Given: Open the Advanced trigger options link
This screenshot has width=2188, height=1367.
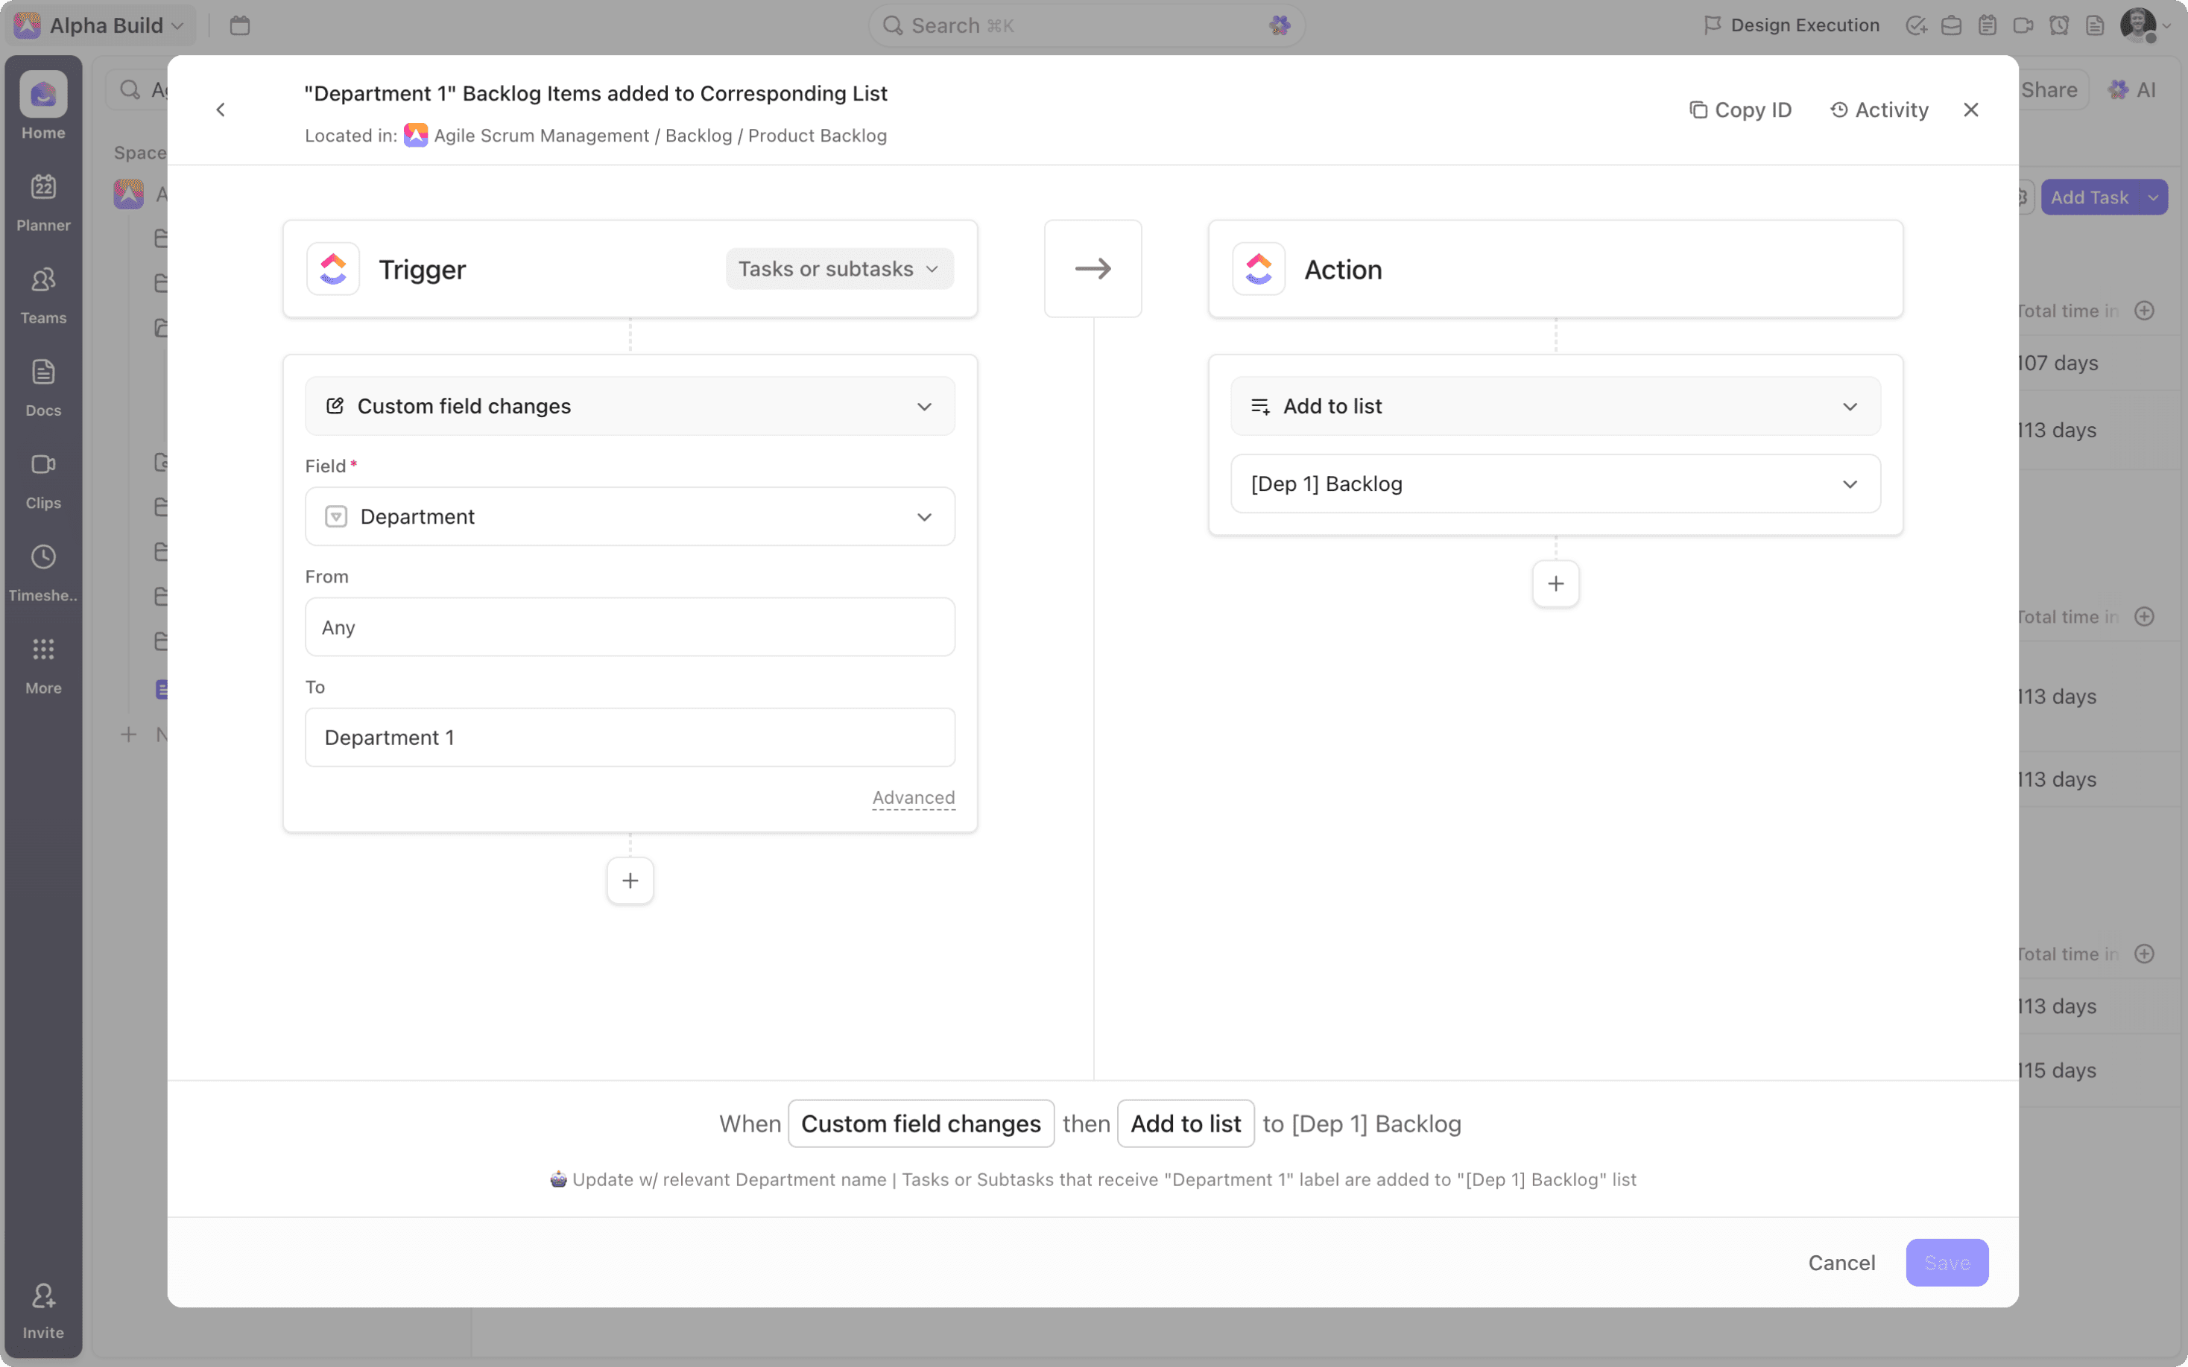Looking at the screenshot, I should point(913,797).
